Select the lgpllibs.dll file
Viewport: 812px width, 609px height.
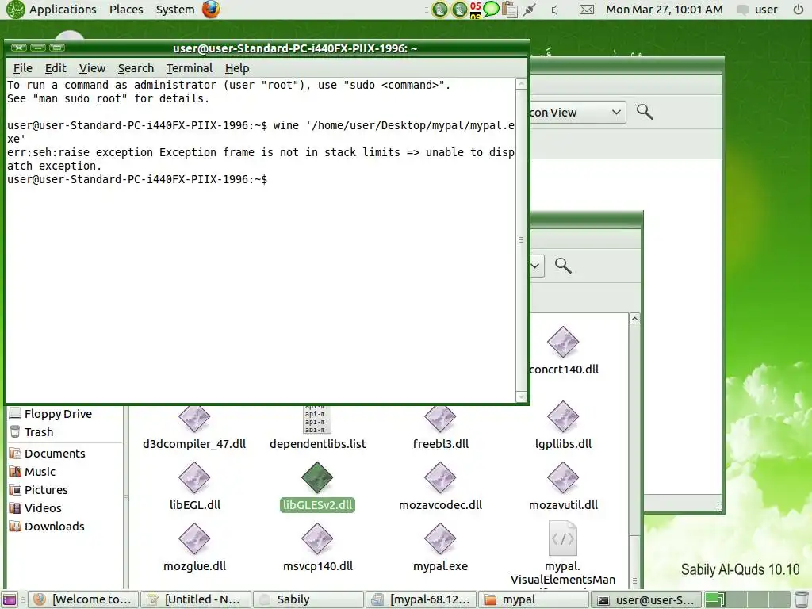[563, 426]
